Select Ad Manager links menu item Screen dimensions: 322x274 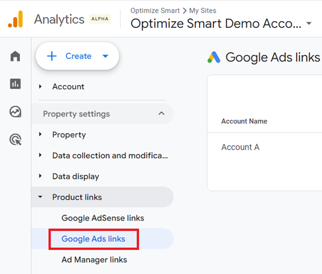94,260
